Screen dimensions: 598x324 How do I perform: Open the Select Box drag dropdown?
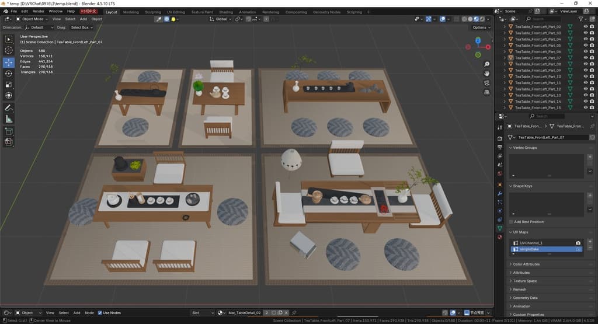pyautogui.click(x=82, y=27)
